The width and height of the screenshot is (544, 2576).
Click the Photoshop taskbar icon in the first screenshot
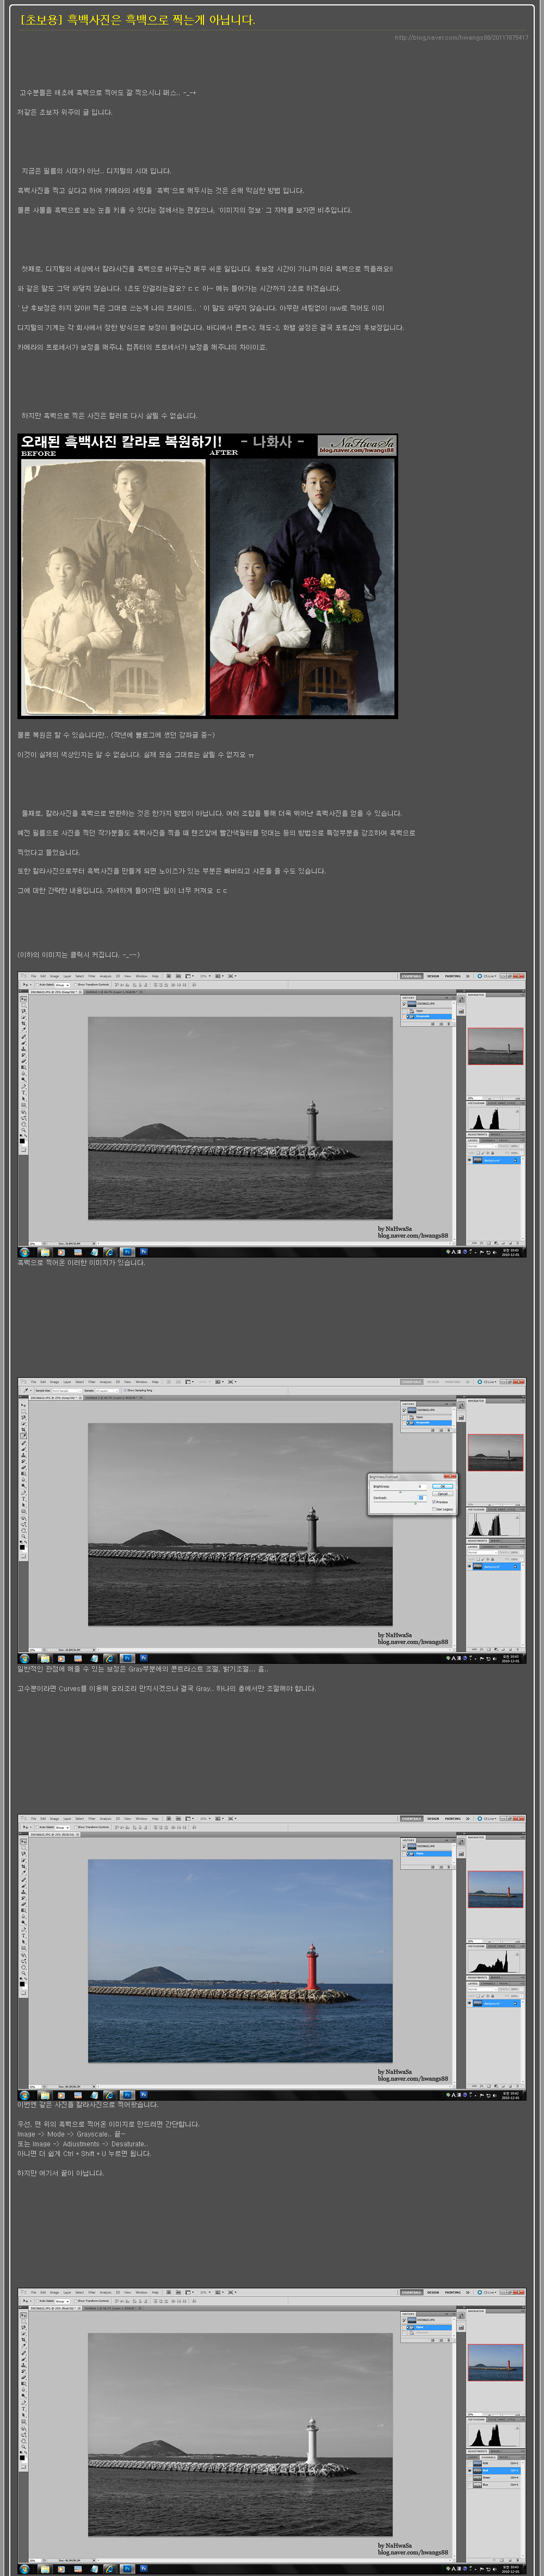127,1251
